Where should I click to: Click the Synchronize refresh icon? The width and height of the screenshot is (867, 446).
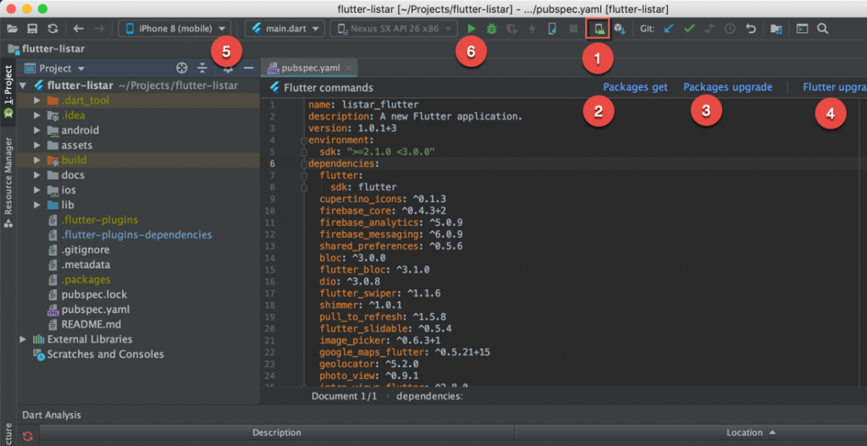52,29
